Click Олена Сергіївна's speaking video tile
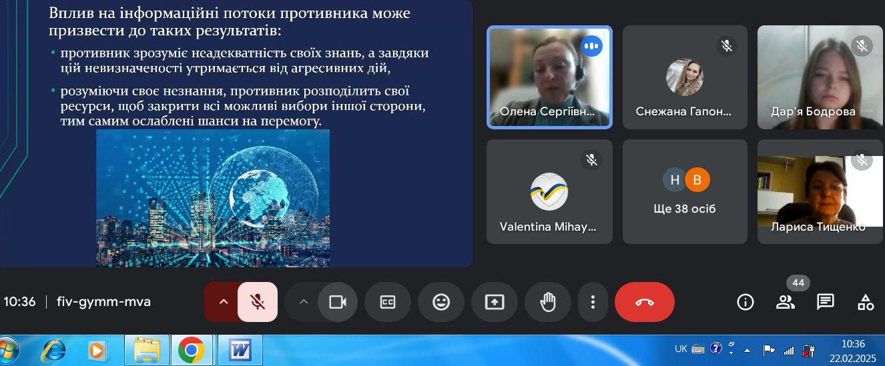 tap(549, 77)
